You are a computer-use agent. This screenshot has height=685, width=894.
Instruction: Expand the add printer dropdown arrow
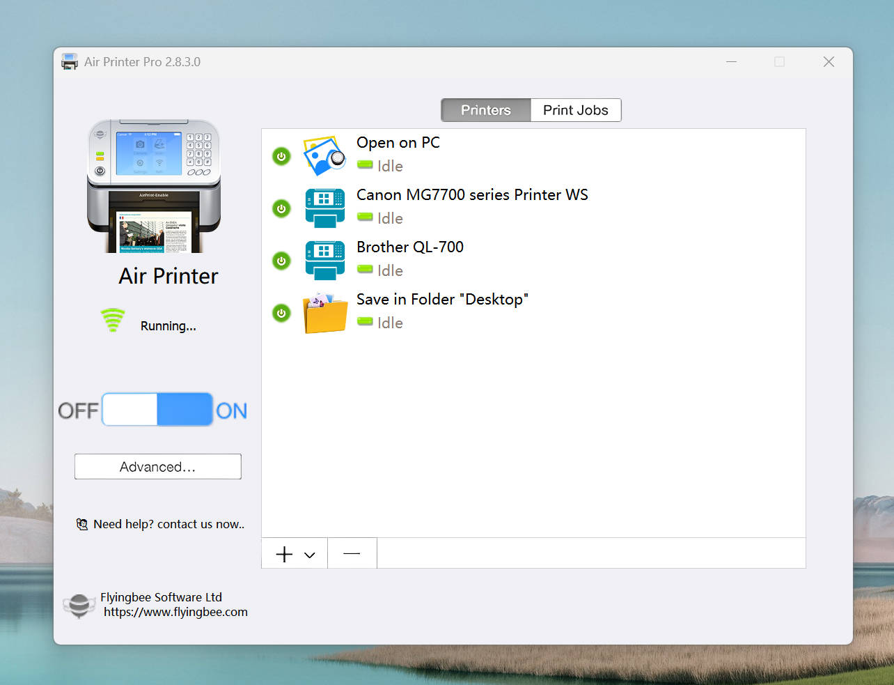click(310, 555)
